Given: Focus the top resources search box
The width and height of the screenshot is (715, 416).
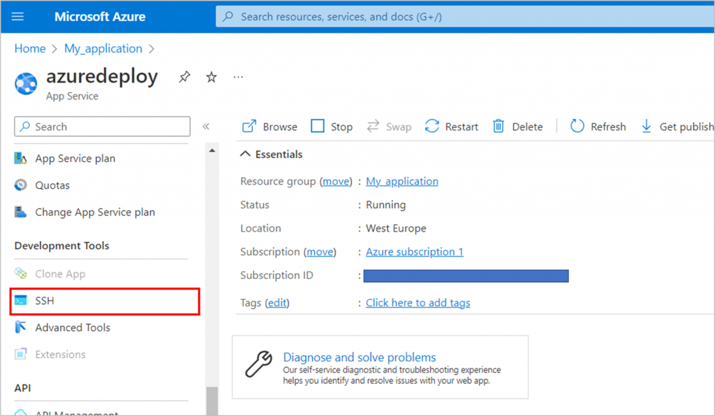Looking at the screenshot, I should click(x=465, y=17).
